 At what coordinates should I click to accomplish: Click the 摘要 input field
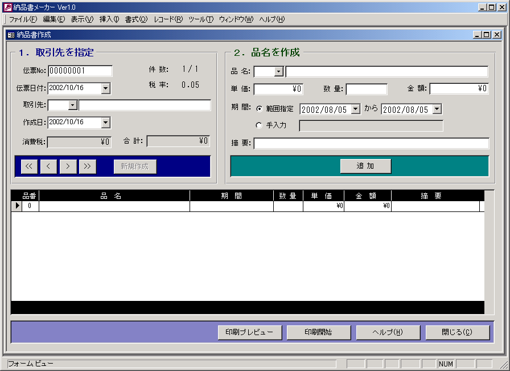tap(371, 143)
